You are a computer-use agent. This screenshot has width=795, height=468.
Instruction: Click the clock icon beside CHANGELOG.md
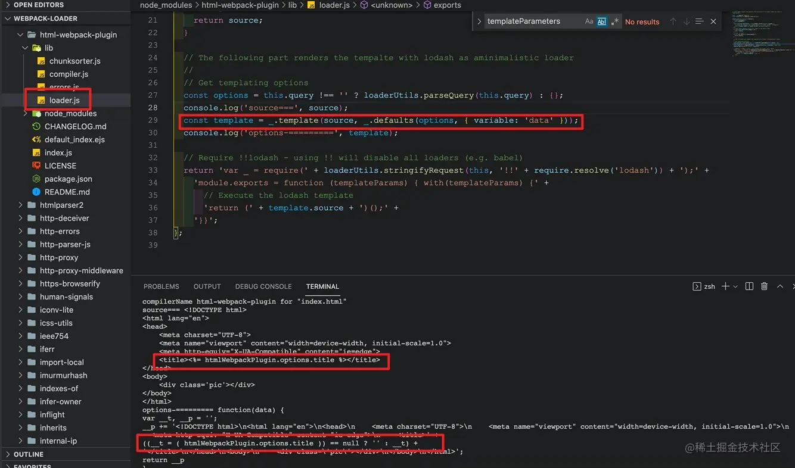coord(36,126)
